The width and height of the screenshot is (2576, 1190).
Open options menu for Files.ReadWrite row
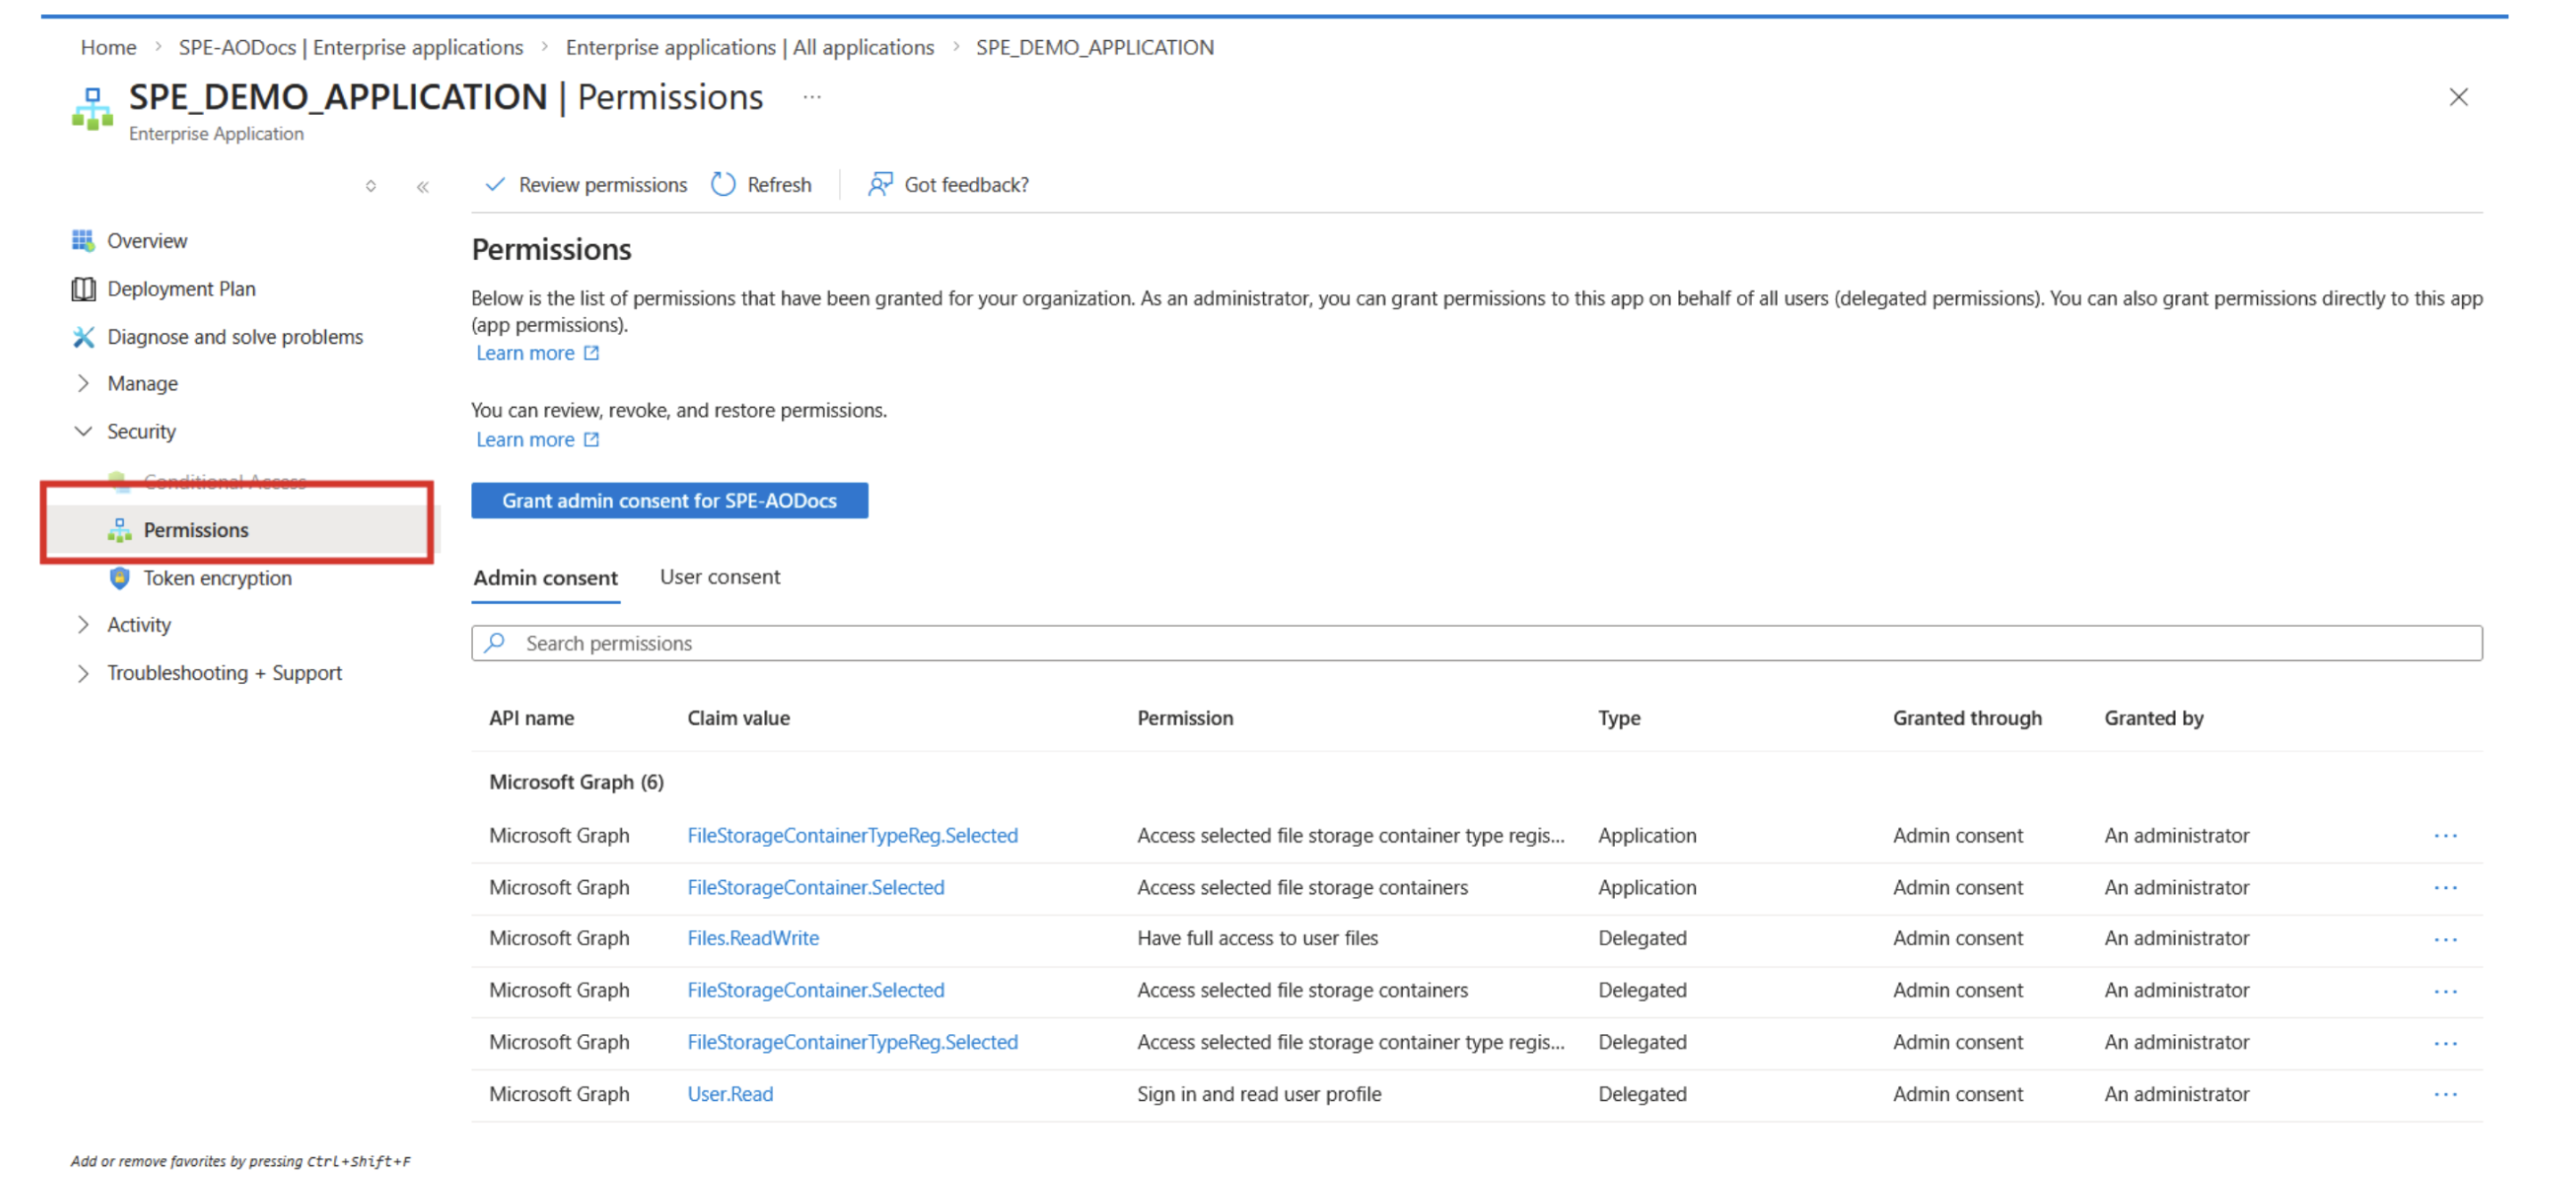click(2445, 939)
